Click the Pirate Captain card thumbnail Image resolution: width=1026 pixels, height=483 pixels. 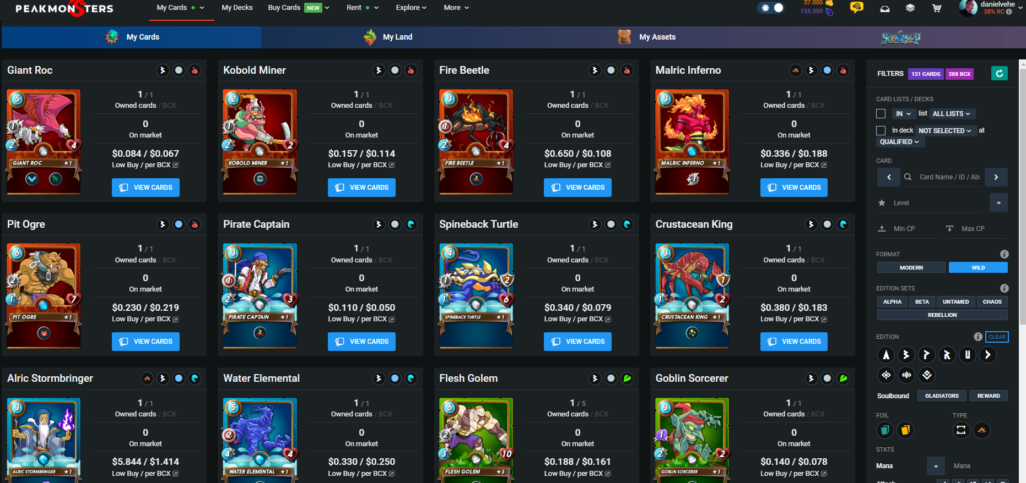(x=260, y=295)
